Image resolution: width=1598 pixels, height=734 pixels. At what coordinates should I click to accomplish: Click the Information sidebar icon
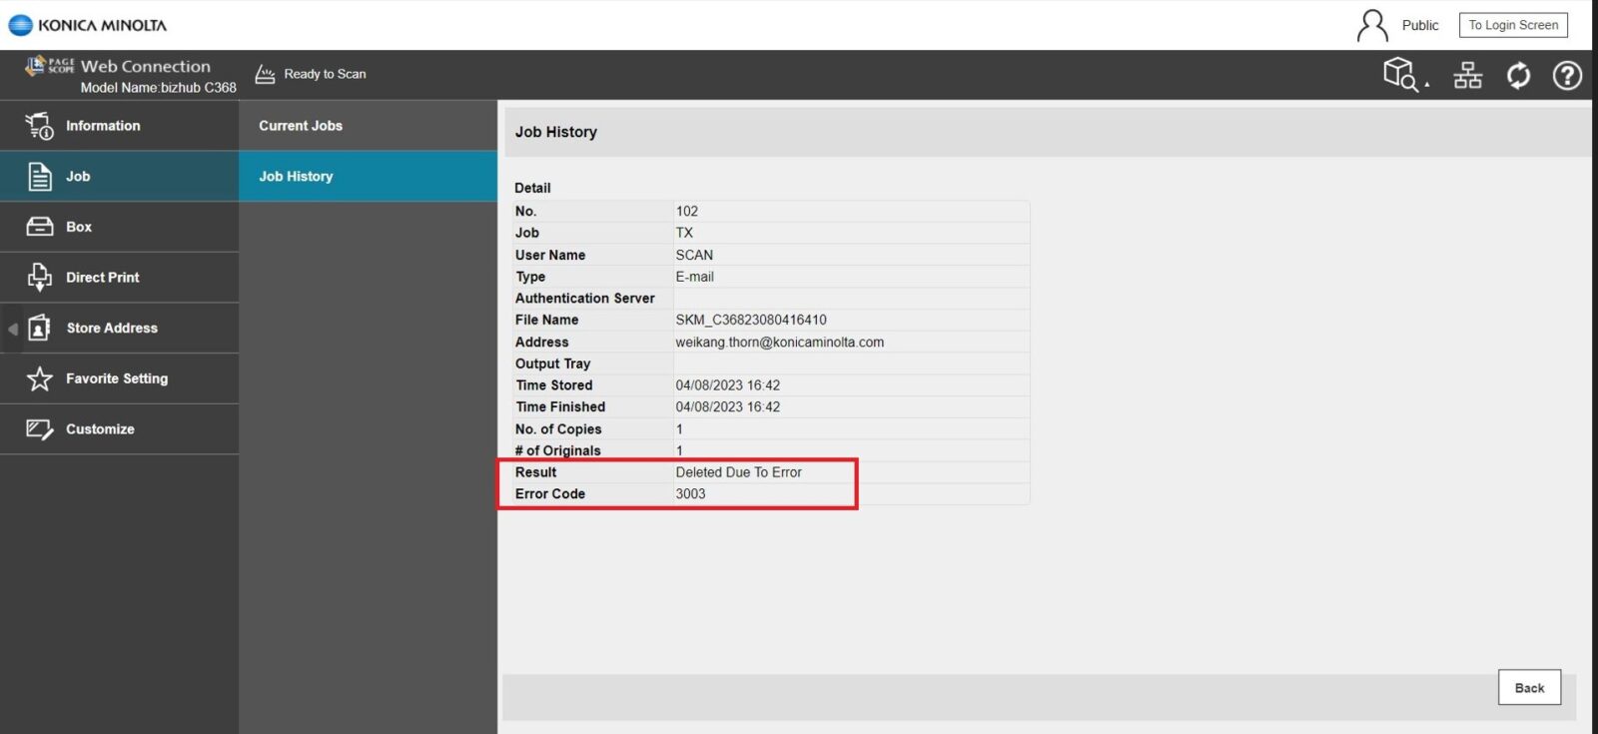pyautogui.click(x=39, y=126)
